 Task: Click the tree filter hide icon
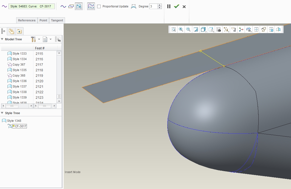pos(58,39)
